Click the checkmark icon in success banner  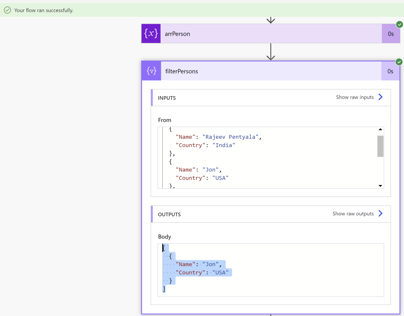pos(7,10)
